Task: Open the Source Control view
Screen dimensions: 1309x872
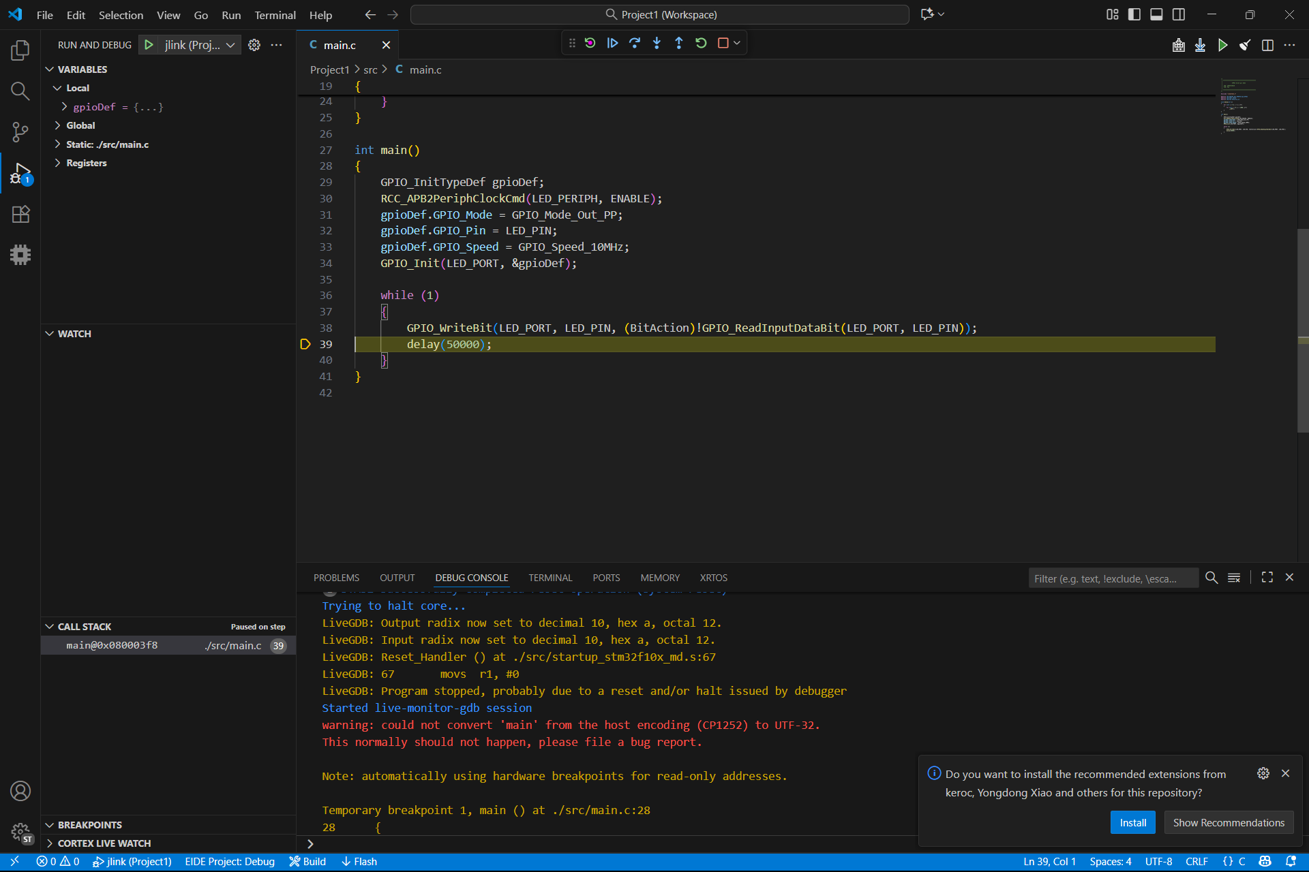Action: coord(20,132)
